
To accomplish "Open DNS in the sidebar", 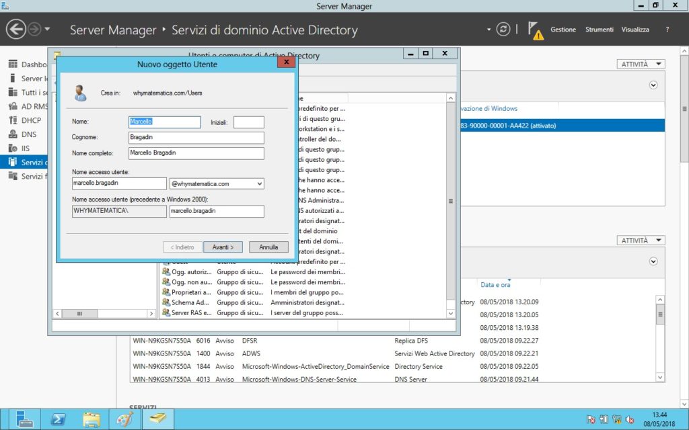I will (x=27, y=134).
